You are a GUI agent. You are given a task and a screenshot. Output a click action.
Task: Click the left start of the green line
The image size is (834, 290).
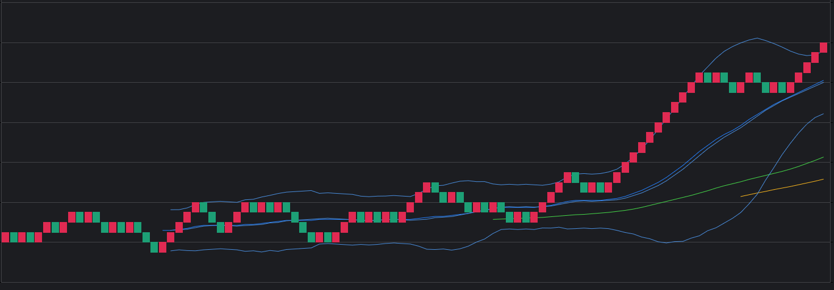(494, 219)
